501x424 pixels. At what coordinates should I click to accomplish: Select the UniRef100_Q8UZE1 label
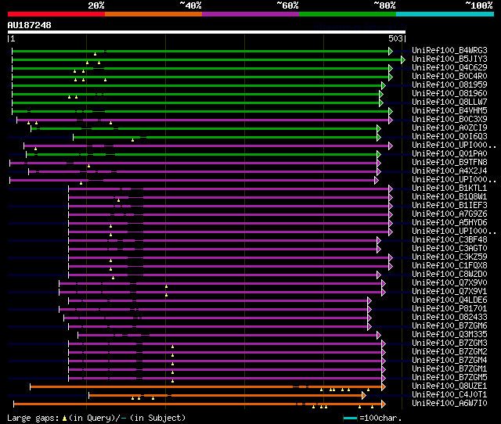tap(449, 386)
